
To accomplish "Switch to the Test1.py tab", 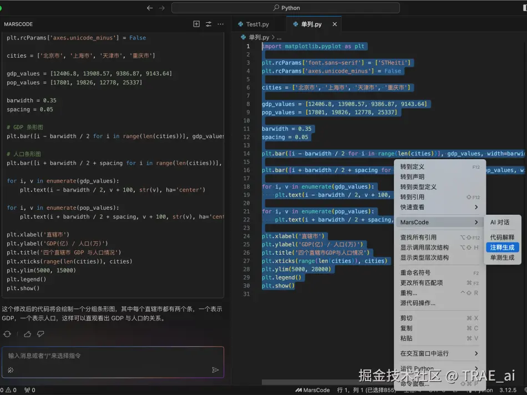I will point(258,24).
